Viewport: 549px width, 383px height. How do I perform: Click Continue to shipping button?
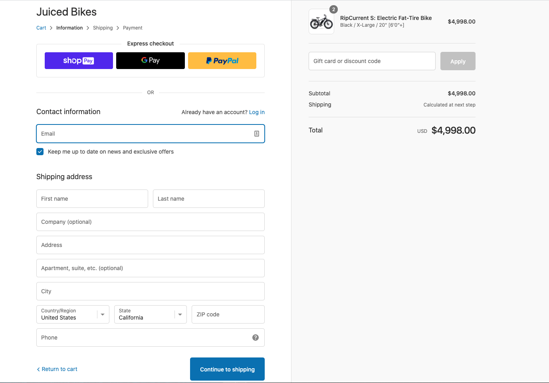[x=227, y=369]
